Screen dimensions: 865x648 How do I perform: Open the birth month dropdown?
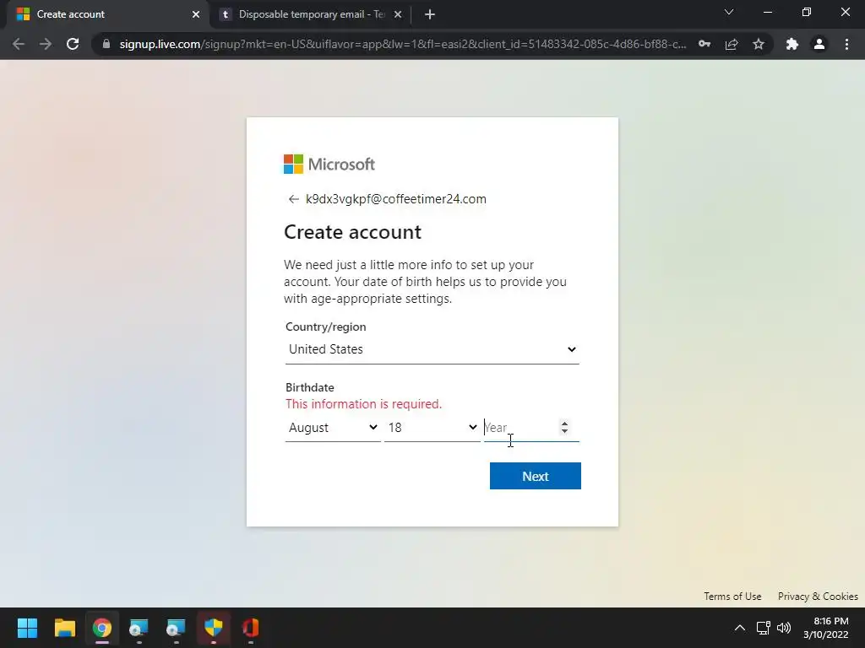pos(333,428)
